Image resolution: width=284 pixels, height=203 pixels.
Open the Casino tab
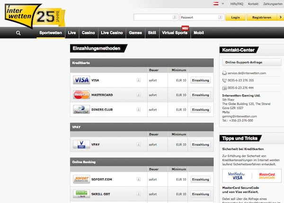click(89, 33)
